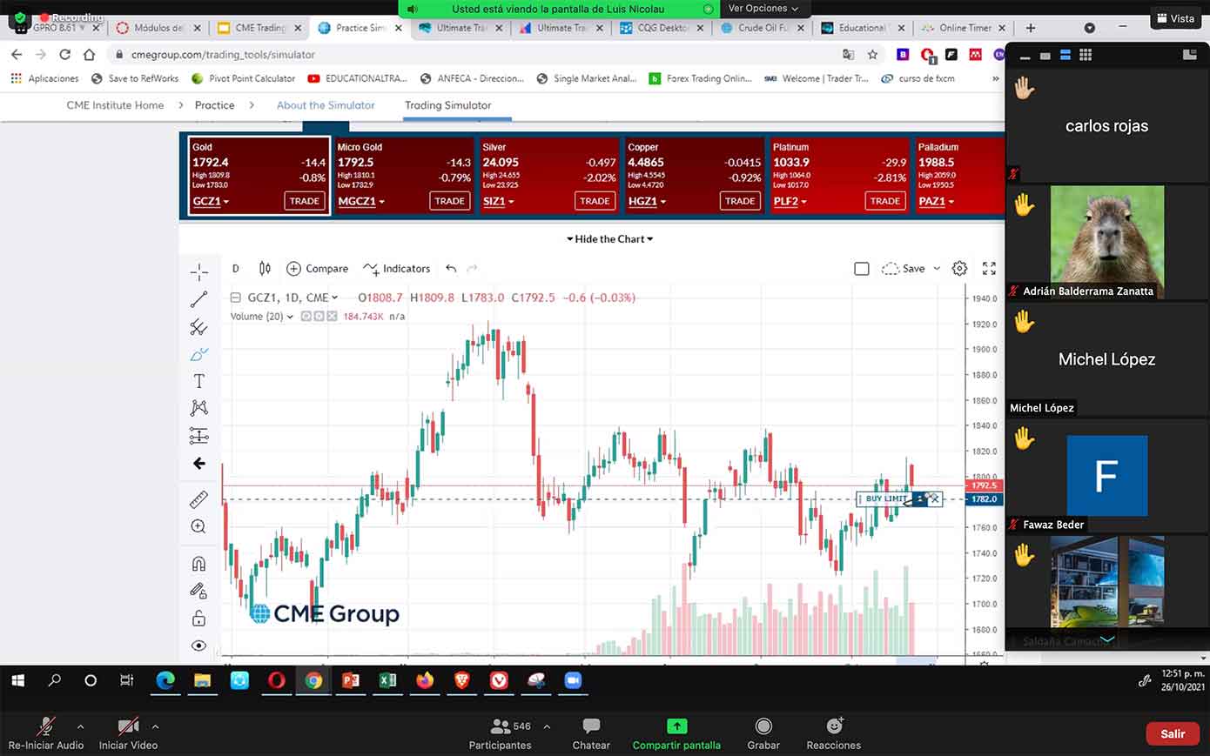Image resolution: width=1210 pixels, height=756 pixels.
Task: Bookmark this page with star icon
Action: (872, 54)
